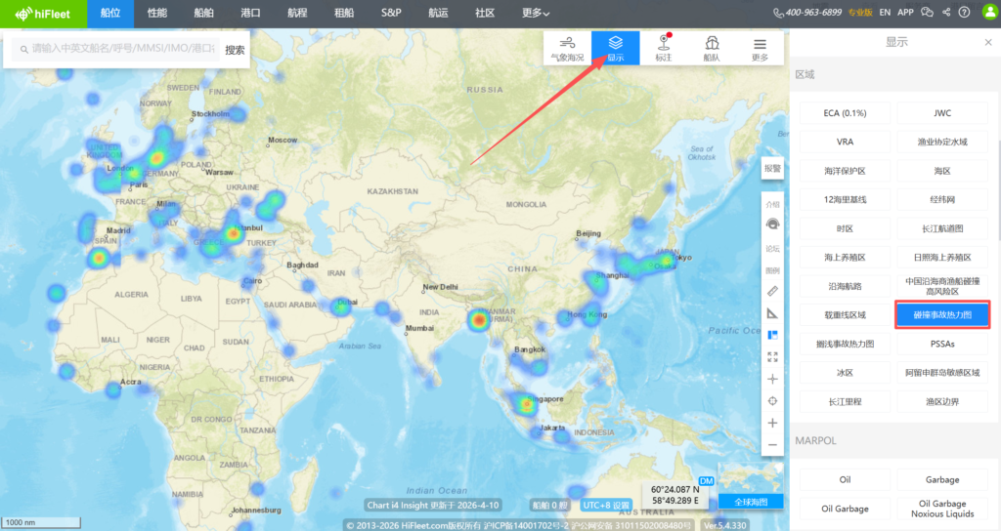1001x531 pixels.
Task: Toggle the PSSAs region layer
Action: (942, 344)
